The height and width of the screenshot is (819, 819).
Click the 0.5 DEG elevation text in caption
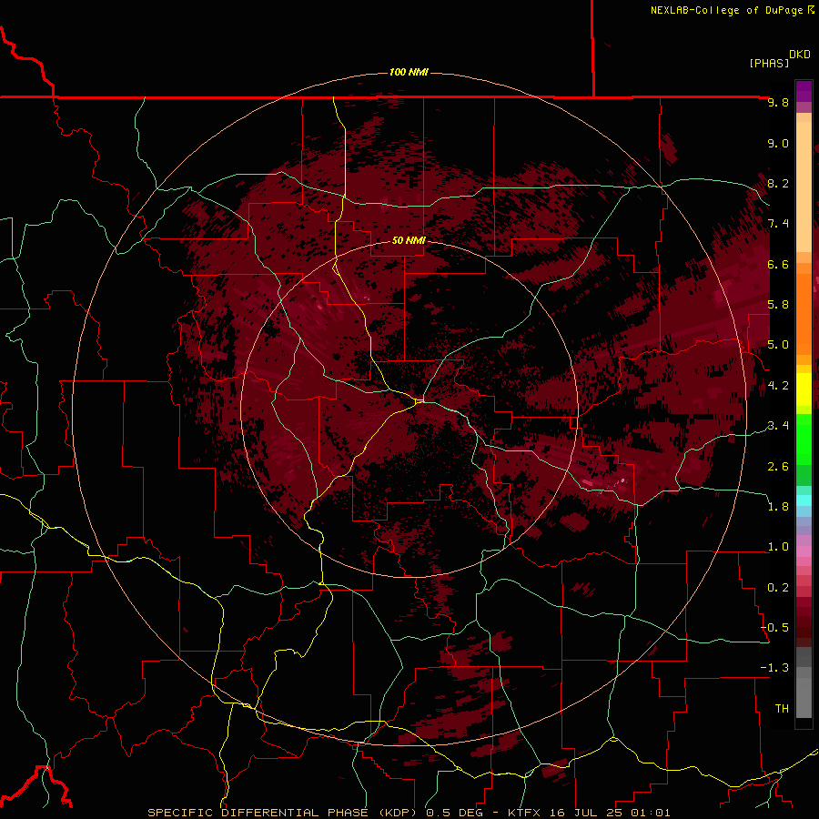click(x=458, y=813)
